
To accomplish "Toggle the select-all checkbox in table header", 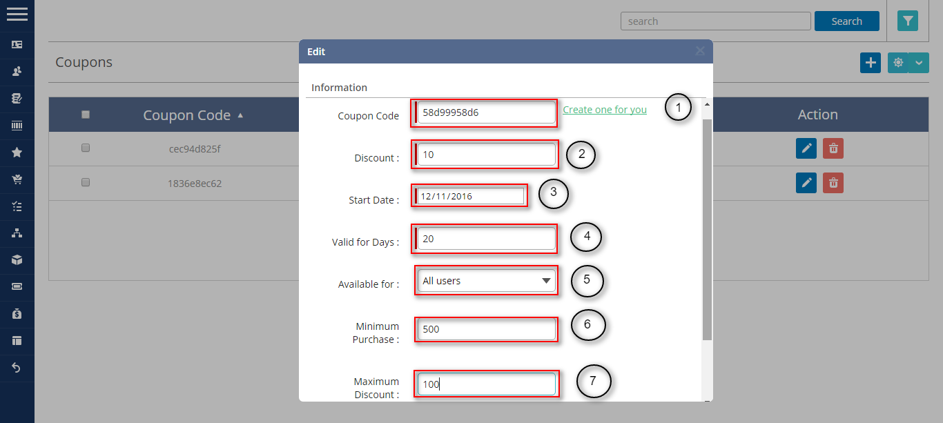I will (86, 115).
